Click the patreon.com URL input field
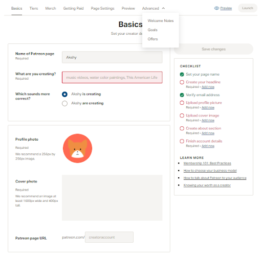The image size is (262, 255). pos(109,237)
